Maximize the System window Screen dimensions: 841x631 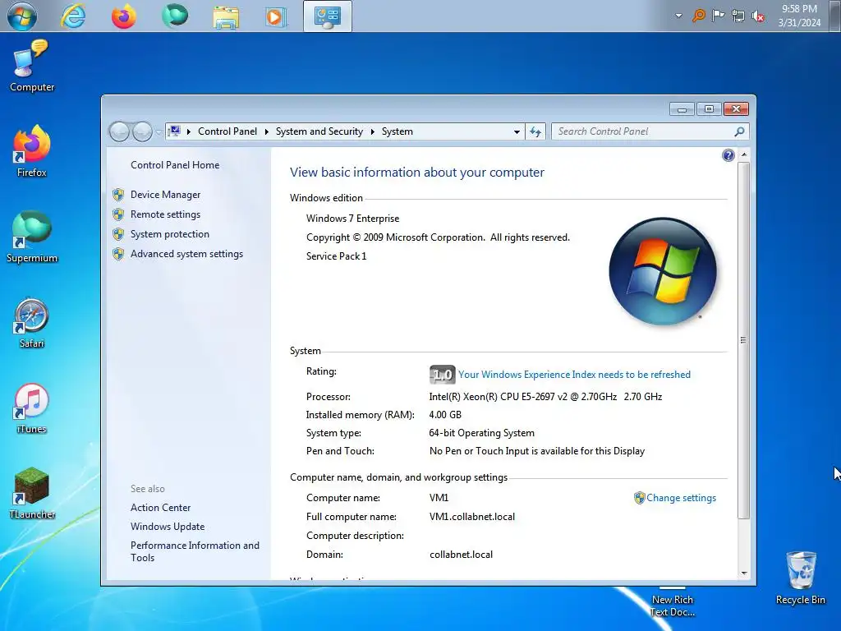coord(709,109)
